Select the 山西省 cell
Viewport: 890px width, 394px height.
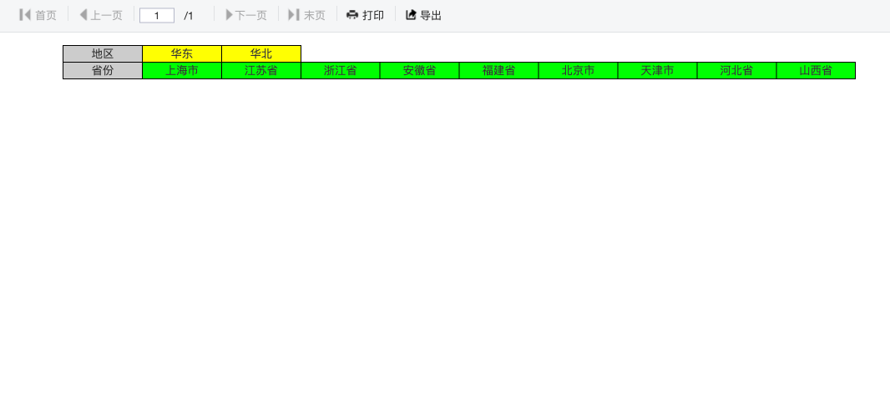click(x=816, y=71)
